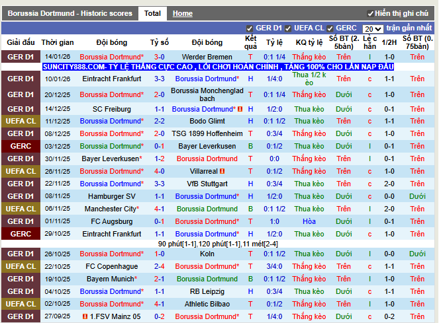Click Hòa odds result on FC Augsburg row
Image resolution: width=439 pixels, height=323 pixels.
[309, 221]
